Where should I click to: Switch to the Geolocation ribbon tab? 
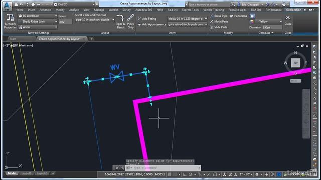pyautogui.click(x=294, y=10)
